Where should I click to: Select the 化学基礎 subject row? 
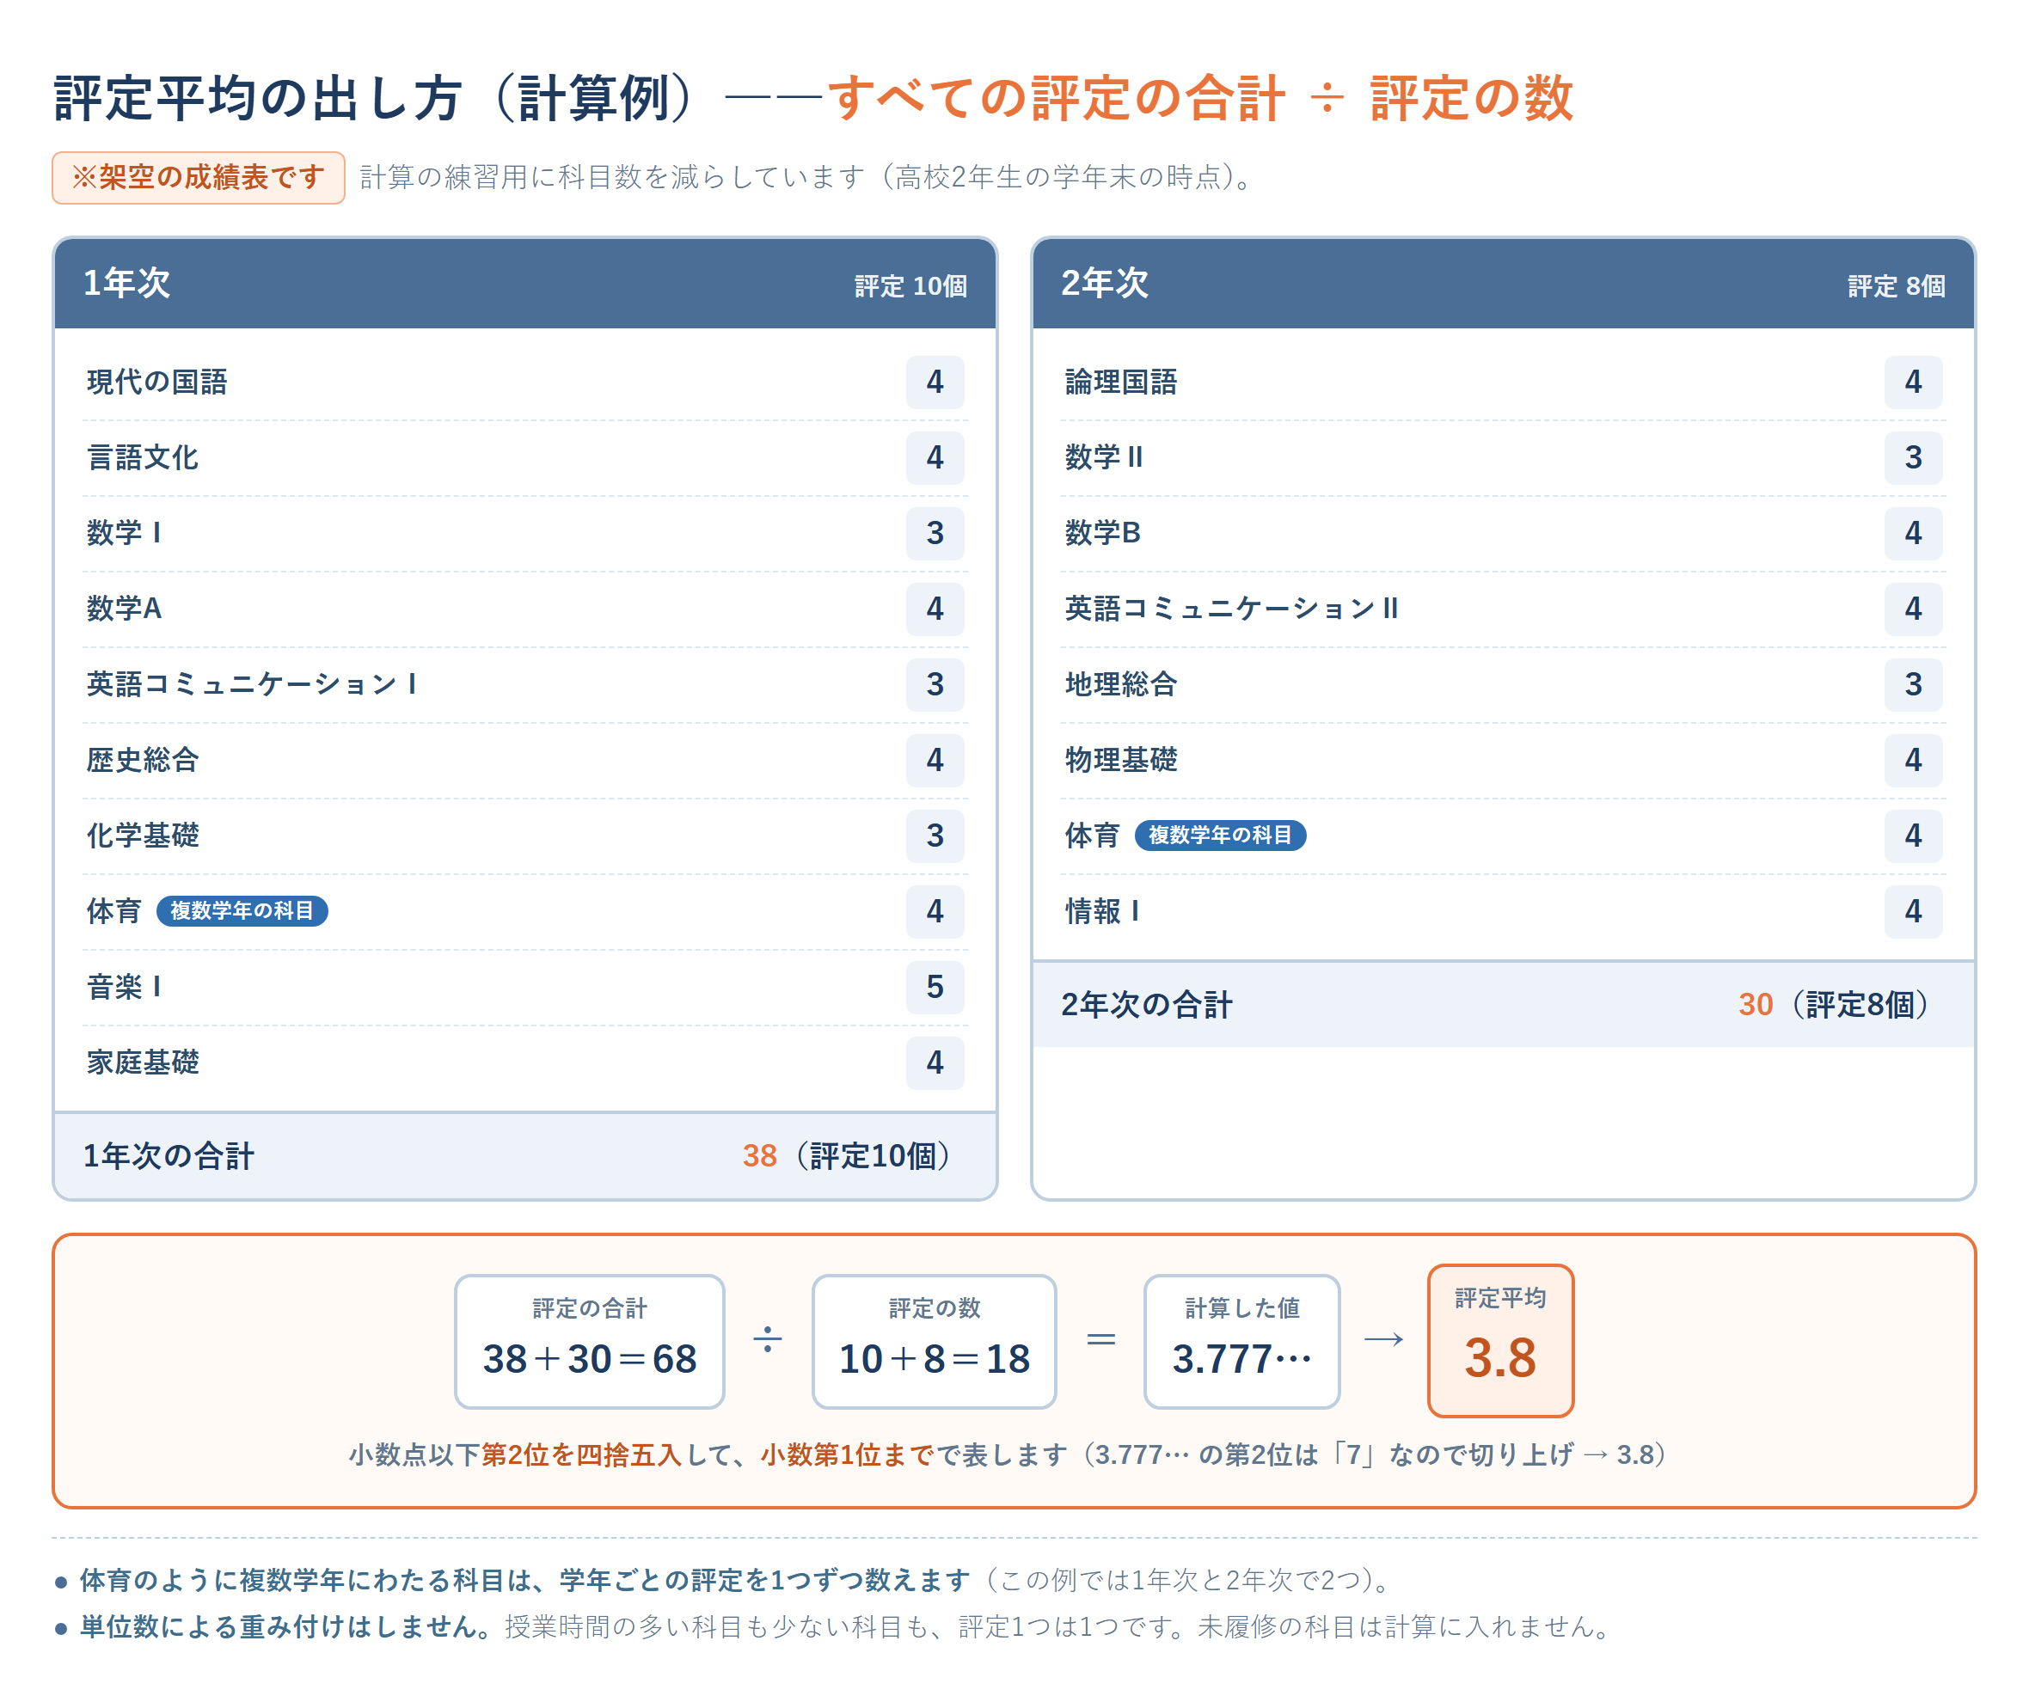[524, 836]
